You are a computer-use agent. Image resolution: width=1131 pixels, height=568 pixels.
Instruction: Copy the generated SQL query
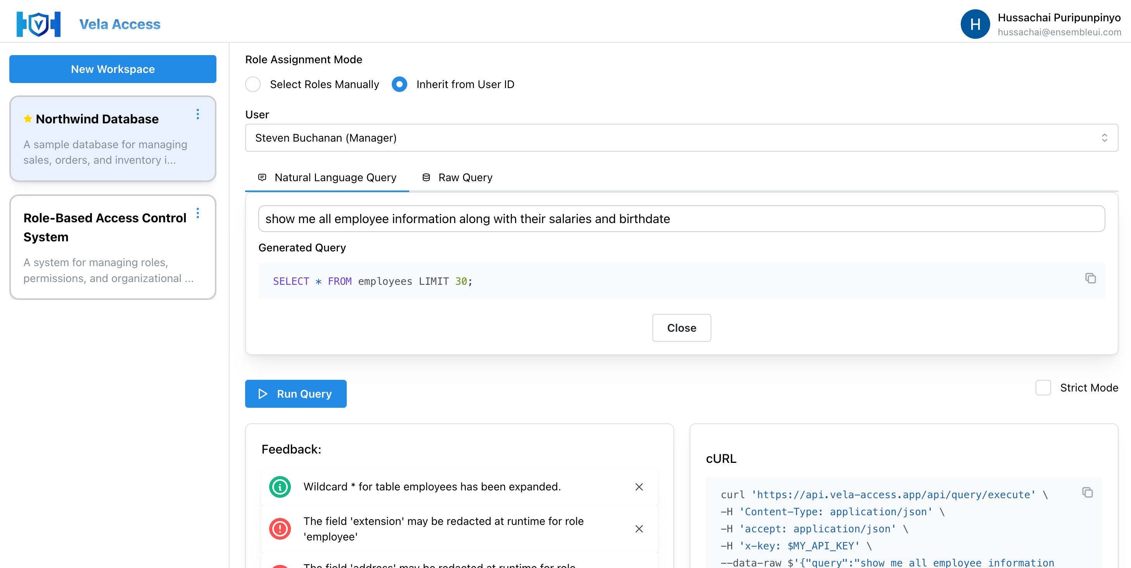pos(1090,279)
